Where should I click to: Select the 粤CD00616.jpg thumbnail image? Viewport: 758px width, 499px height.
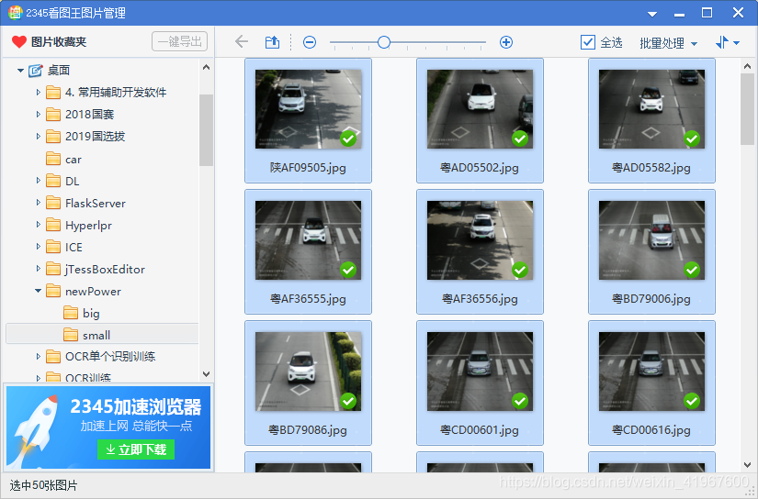point(651,371)
